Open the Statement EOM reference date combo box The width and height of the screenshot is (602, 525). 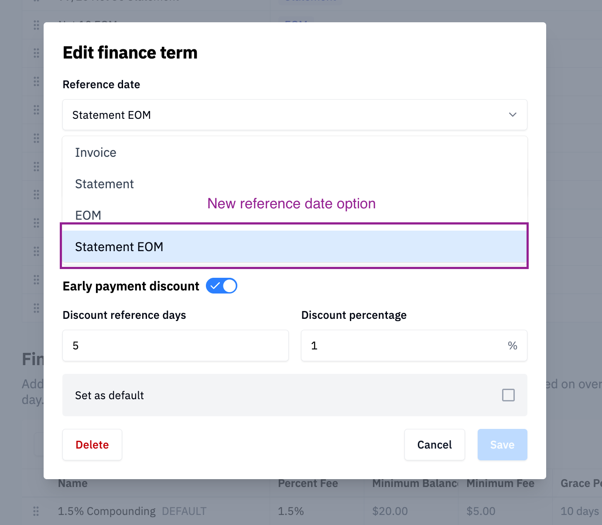point(295,115)
